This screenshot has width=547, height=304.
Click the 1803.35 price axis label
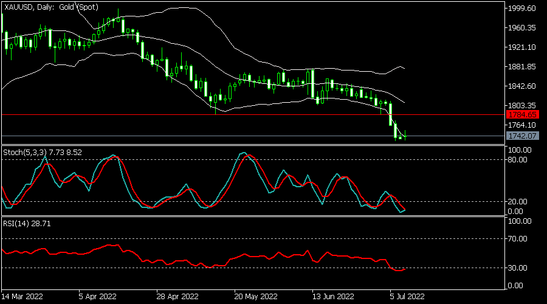522,106
